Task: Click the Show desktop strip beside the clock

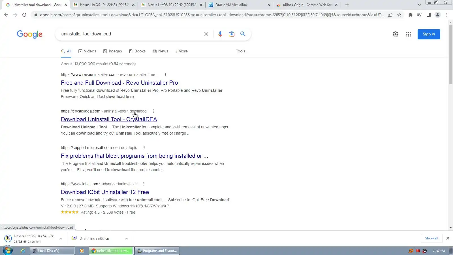Action: pos(451,251)
